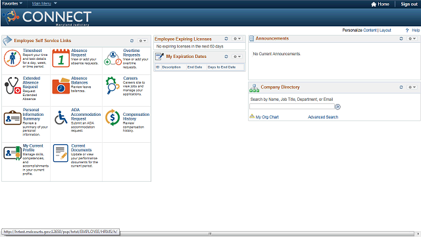This screenshot has height=237, width=421.
Task: Open the Absence Balances link
Action: (79, 80)
